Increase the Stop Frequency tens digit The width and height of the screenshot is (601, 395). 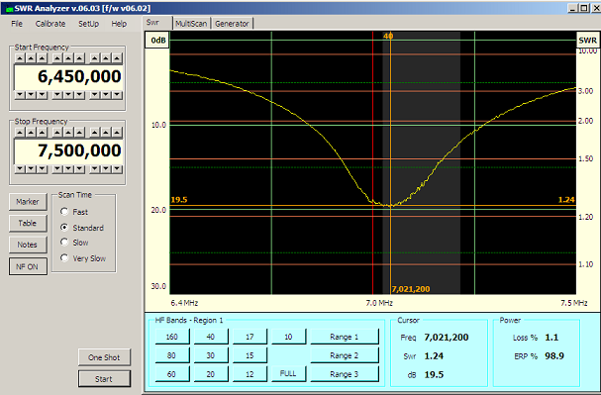[x=106, y=133]
